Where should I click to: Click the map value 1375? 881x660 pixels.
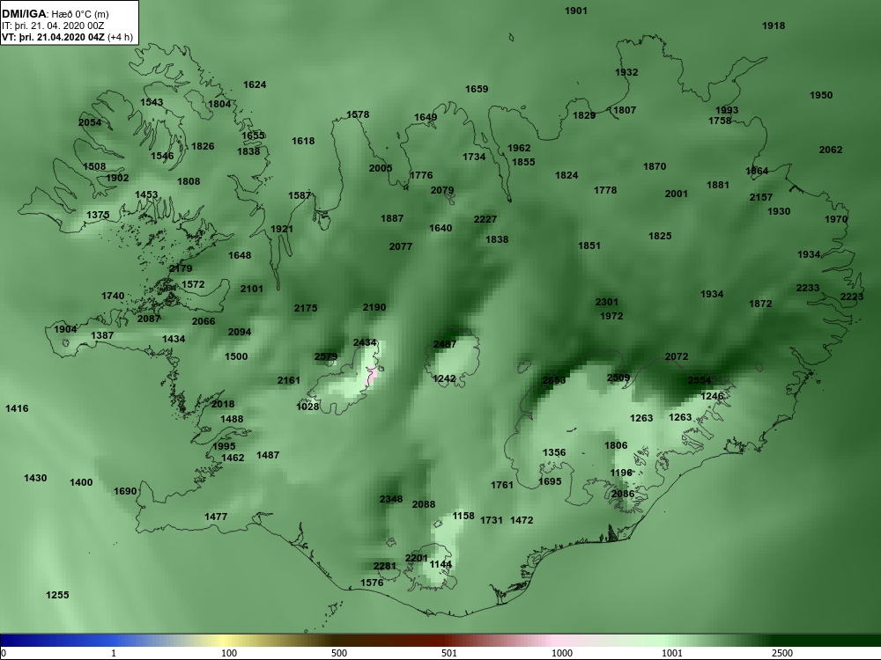(x=98, y=215)
